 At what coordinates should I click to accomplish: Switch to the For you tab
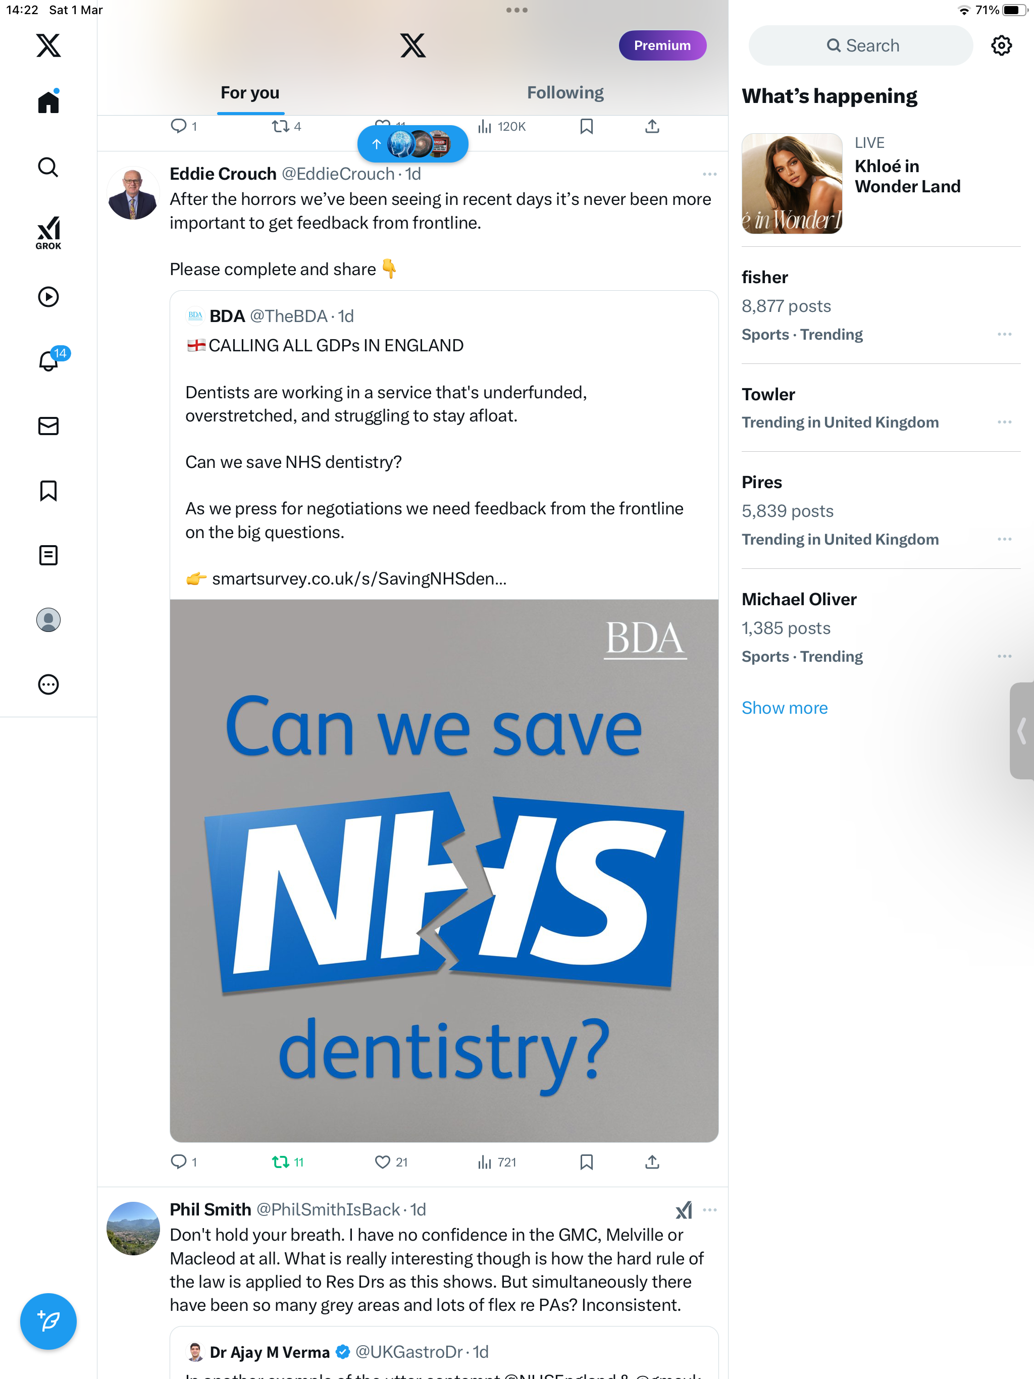[x=250, y=93]
